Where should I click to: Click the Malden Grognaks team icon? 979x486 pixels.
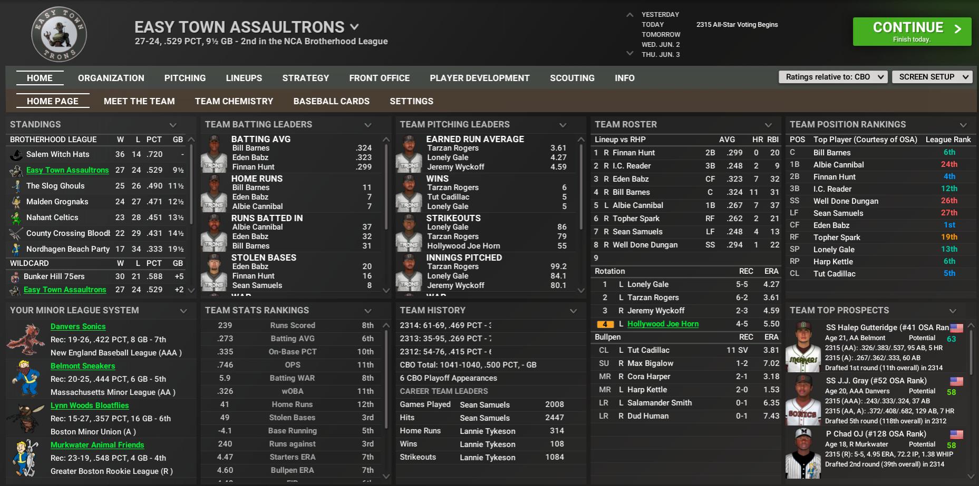[16, 202]
